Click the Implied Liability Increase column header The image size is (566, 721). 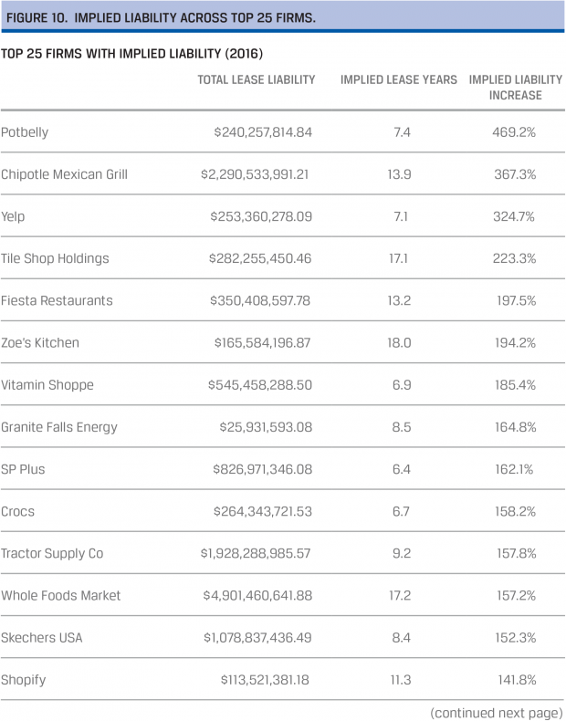coord(514,88)
